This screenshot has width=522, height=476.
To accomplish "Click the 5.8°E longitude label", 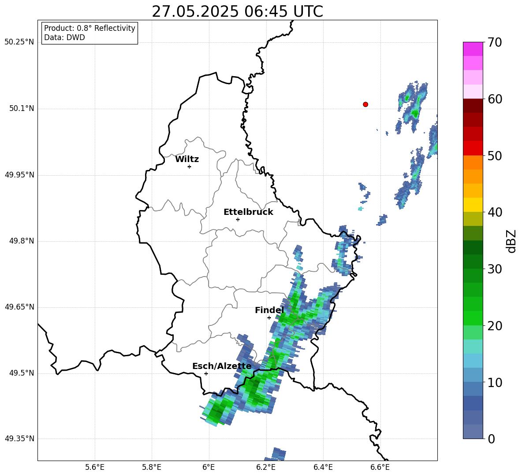I will (152, 468).
